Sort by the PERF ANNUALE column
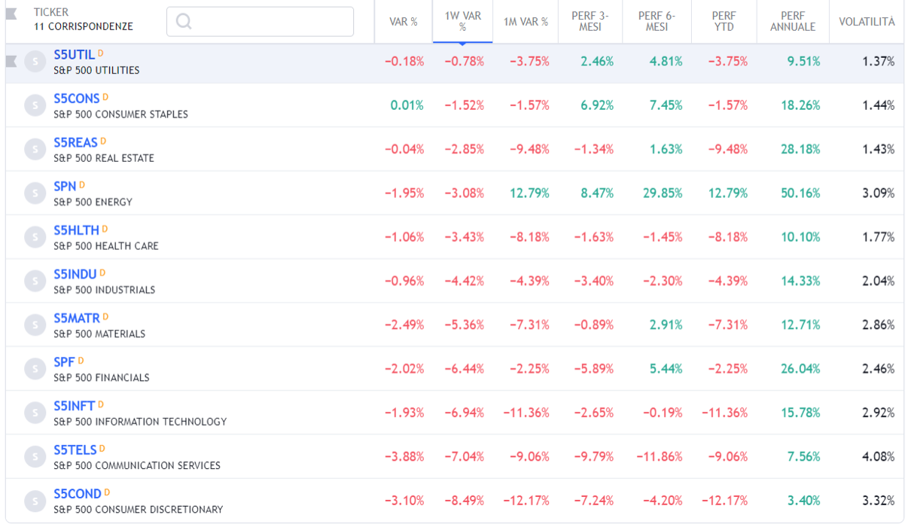This screenshot has height=527, width=908. (x=793, y=22)
